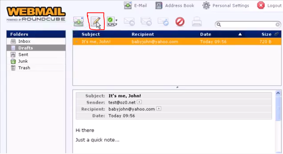Click the Mark messages icon with glasses
This screenshot has width=283, height=154.
click(111, 22)
